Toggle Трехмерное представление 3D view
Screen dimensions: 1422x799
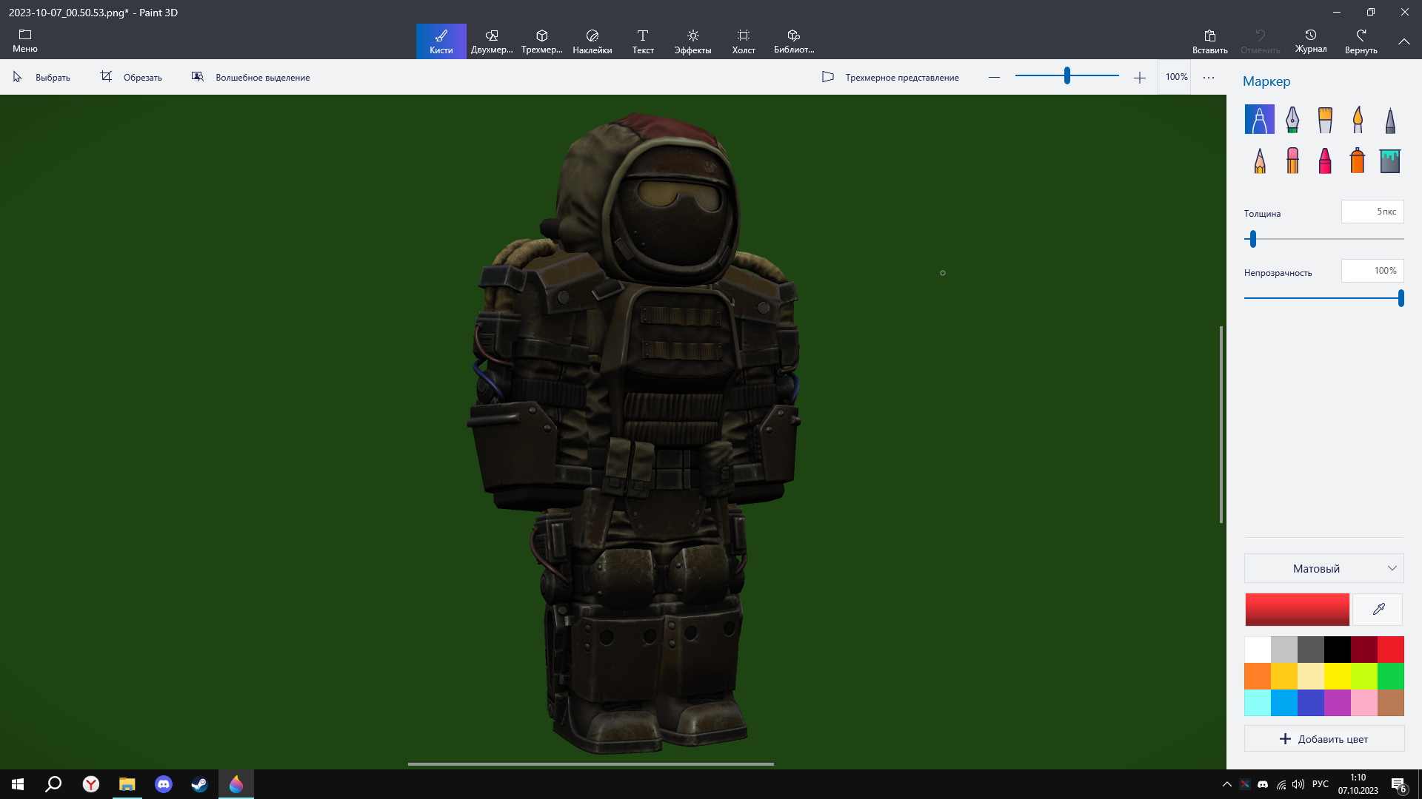[891, 77]
